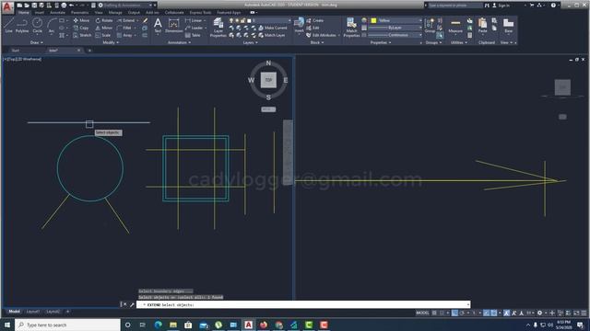The height and width of the screenshot is (331, 590).
Task: Toggle Clean Screen in status bar
Action: pos(576,313)
